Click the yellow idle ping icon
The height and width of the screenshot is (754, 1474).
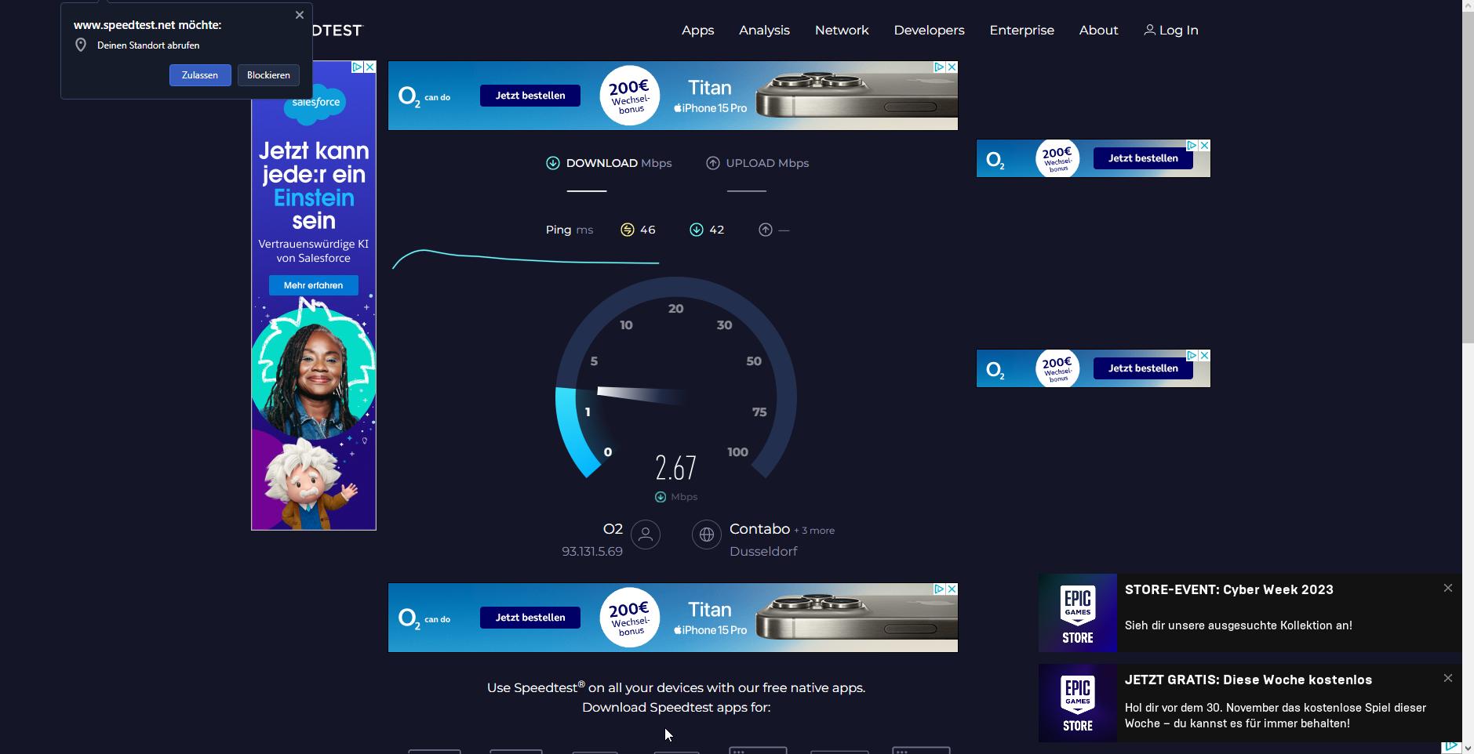click(x=628, y=230)
